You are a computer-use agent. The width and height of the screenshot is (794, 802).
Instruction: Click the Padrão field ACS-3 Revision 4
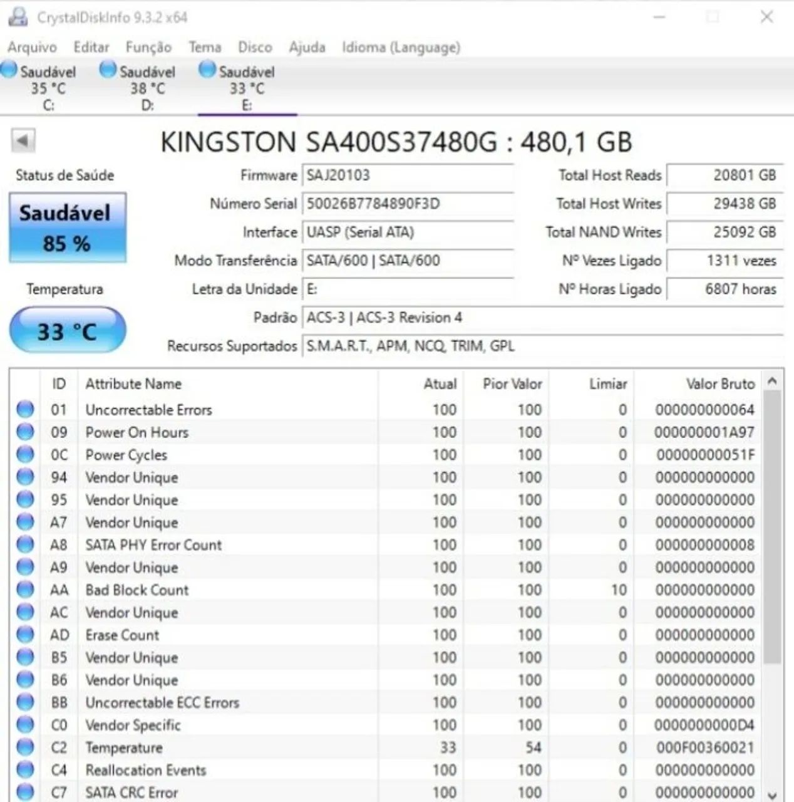(543, 318)
